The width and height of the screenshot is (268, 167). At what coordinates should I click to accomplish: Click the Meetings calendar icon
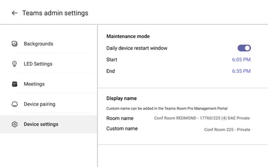[x=15, y=84]
